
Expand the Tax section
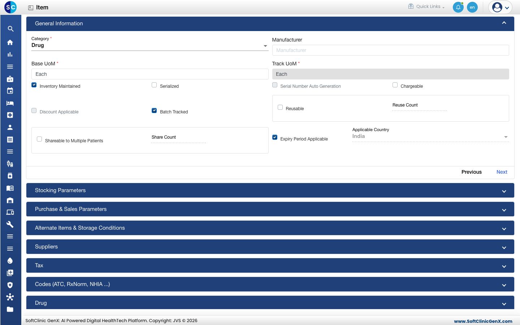(x=270, y=265)
